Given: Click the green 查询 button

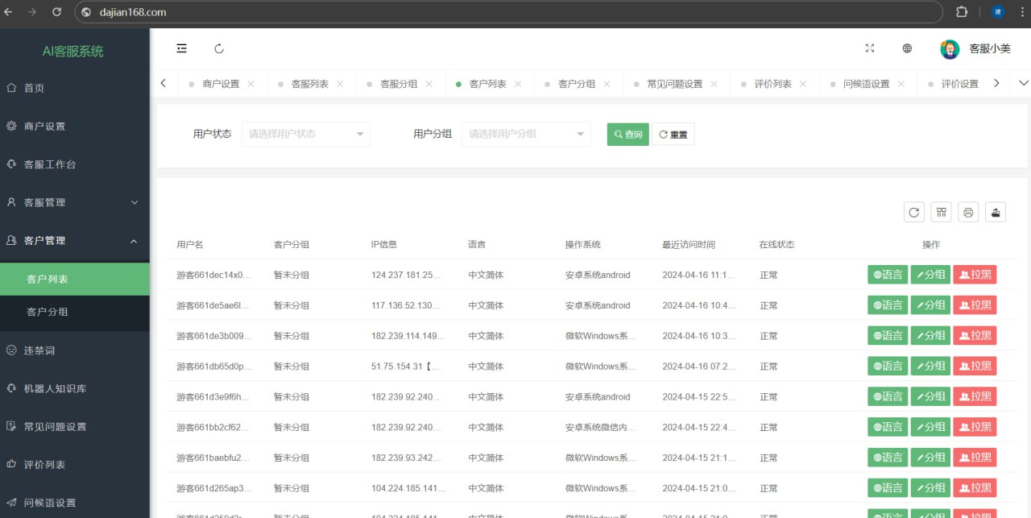Looking at the screenshot, I should (627, 135).
